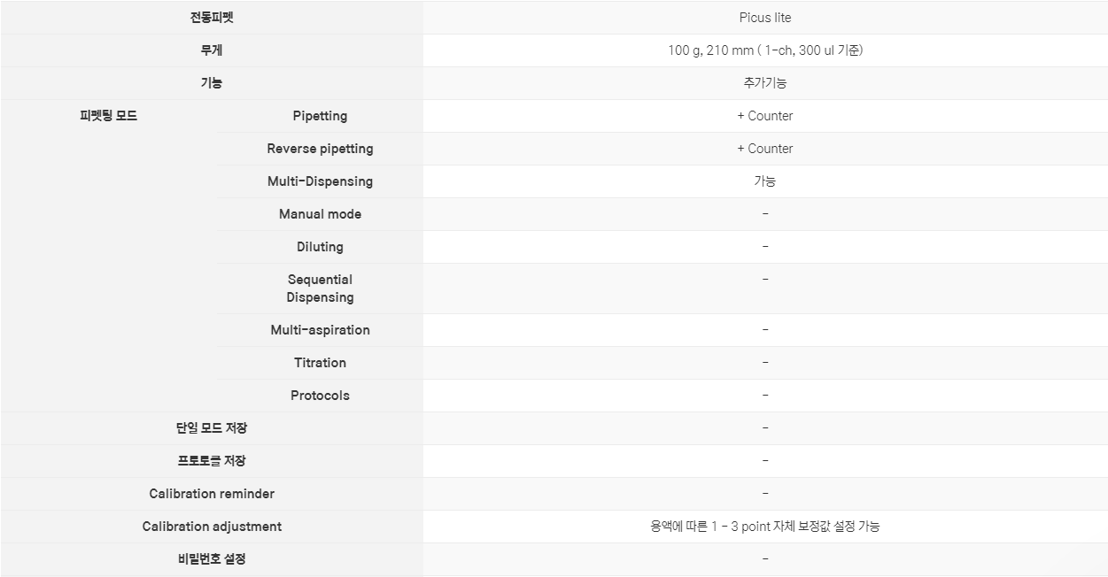1108x577 pixels.
Task: Select the Pipetting mode label
Action: tap(320, 116)
